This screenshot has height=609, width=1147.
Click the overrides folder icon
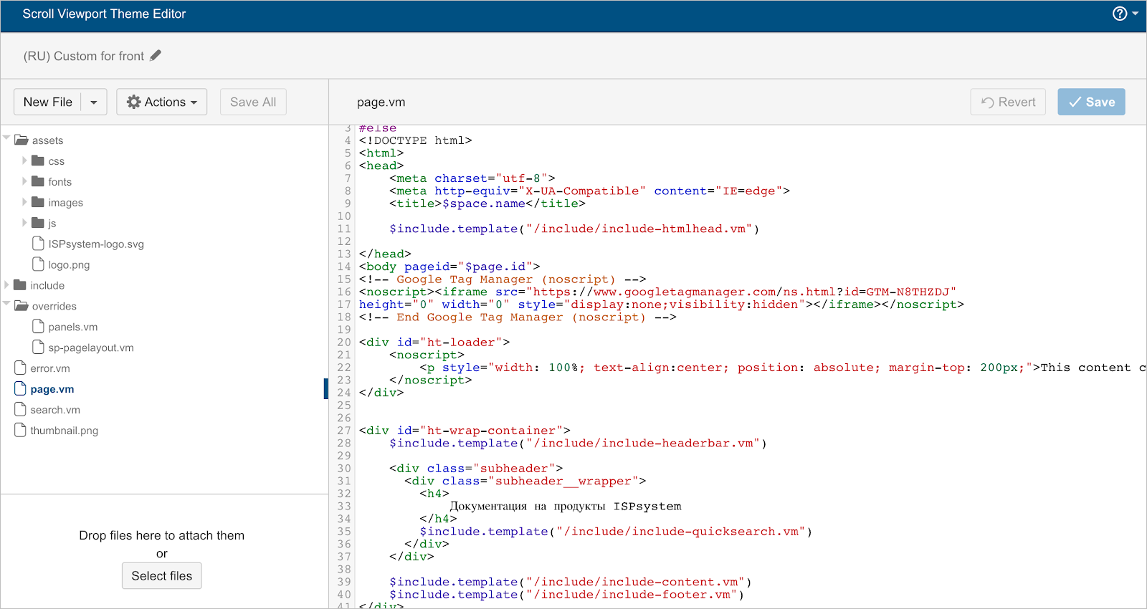(22, 305)
